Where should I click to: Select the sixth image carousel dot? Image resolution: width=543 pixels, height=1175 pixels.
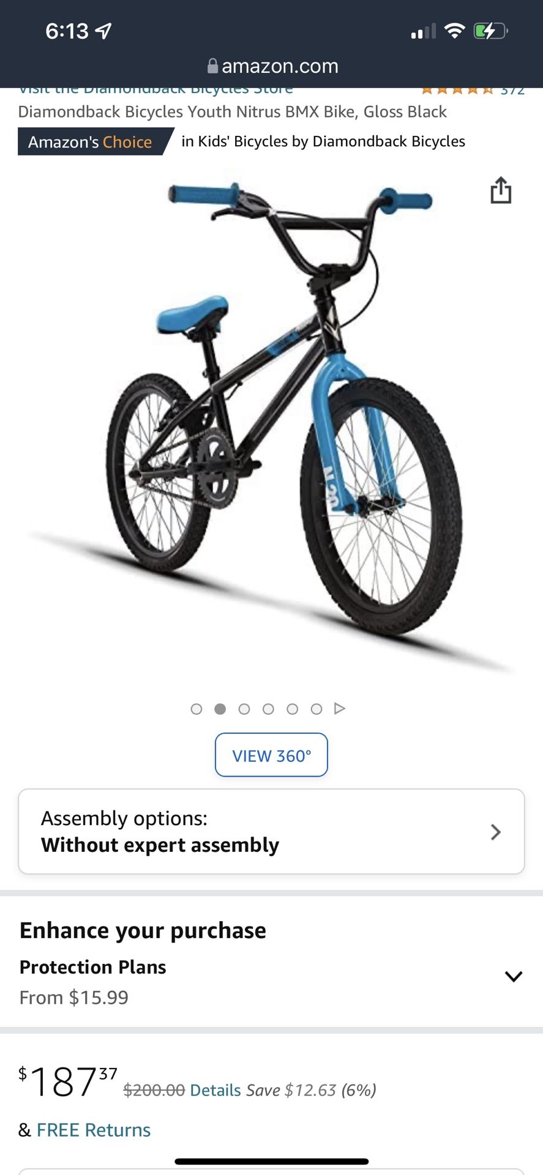316,709
